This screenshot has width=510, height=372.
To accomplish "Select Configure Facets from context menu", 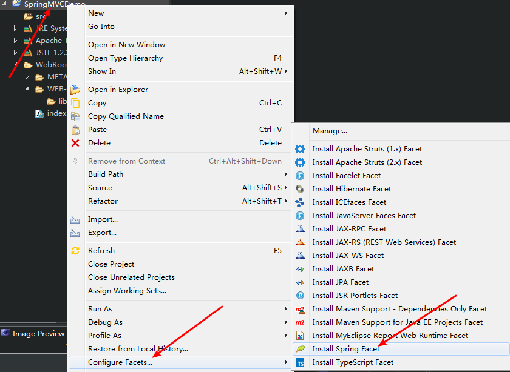I will tap(124, 362).
